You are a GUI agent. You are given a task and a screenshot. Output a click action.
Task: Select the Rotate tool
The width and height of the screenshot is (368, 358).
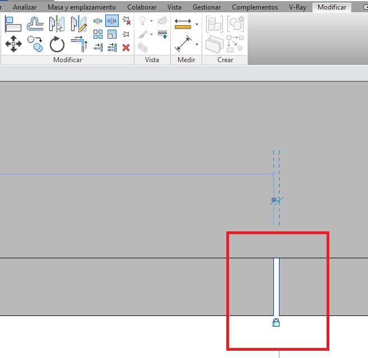57,44
